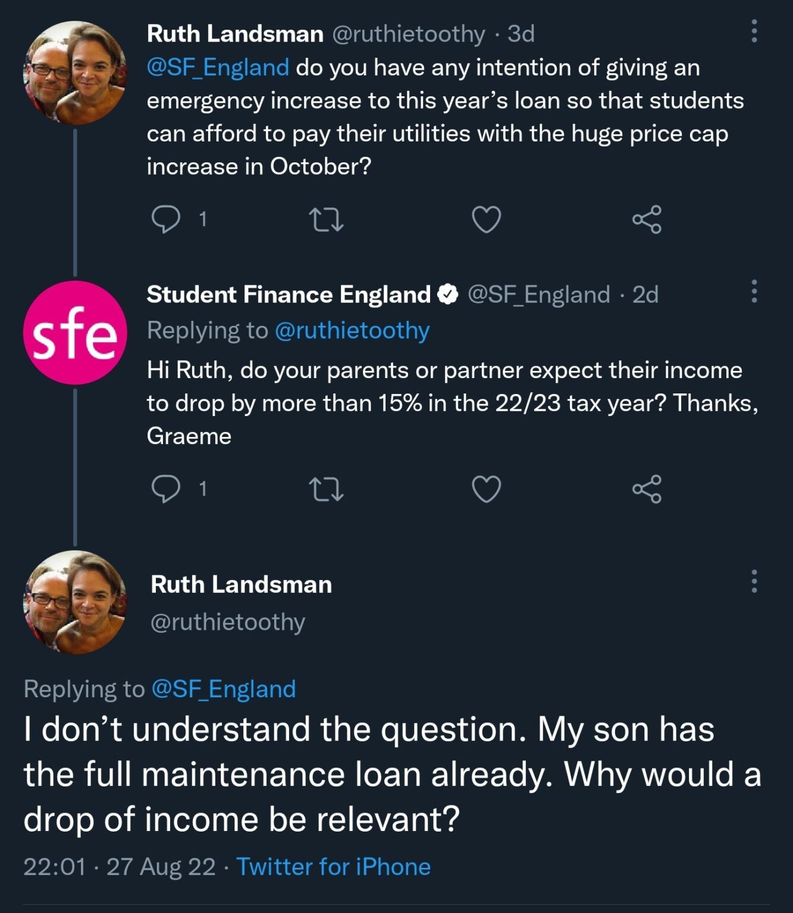Open more options on Student Finance England tweet
This screenshot has width=793, height=913.
pyautogui.click(x=754, y=291)
